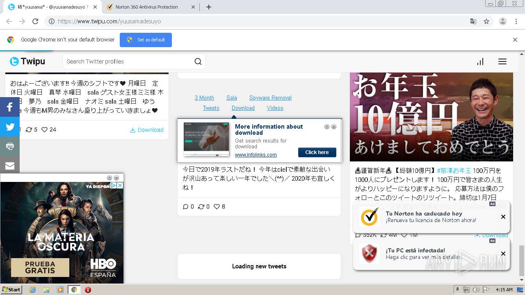
Task: Click Set as default button
Action: (x=146, y=40)
